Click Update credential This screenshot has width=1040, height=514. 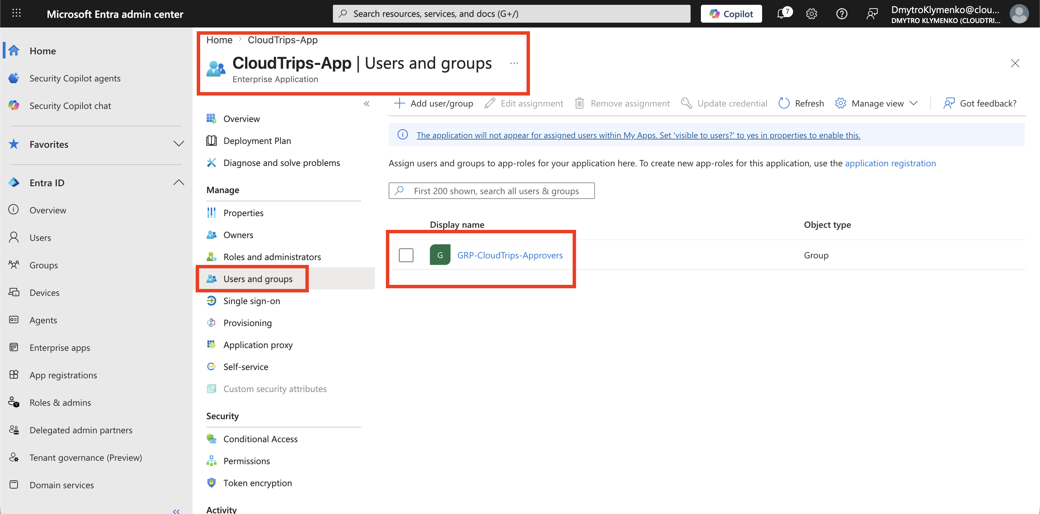click(724, 103)
